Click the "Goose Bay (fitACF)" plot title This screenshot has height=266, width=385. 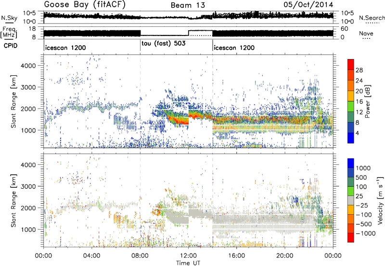(85, 5)
